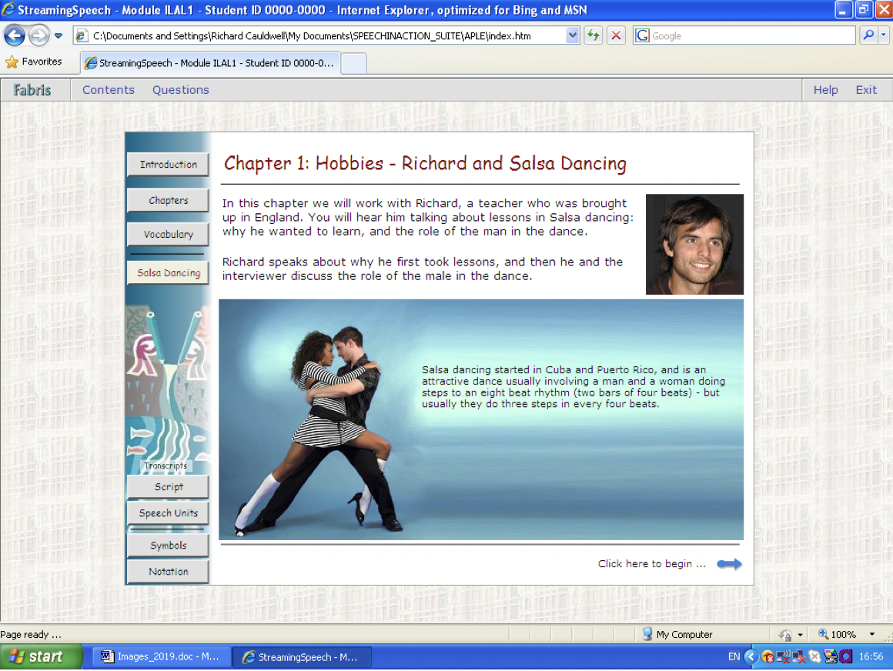Go forward with the browser Forward arrow
This screenshot has width=893, height=671.
click(38, 35)
